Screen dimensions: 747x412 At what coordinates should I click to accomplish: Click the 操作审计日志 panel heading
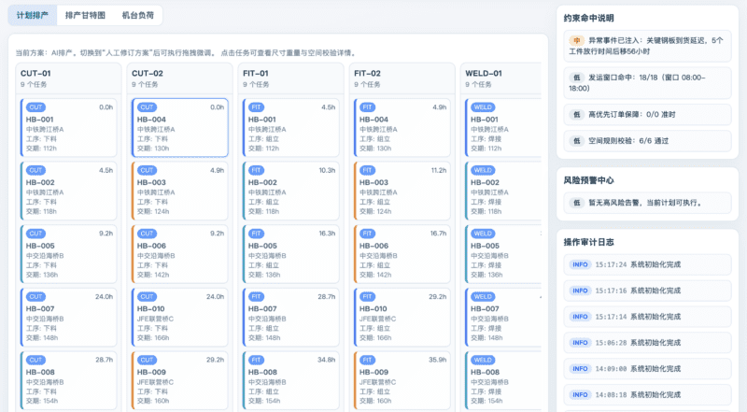coord(589,242)
